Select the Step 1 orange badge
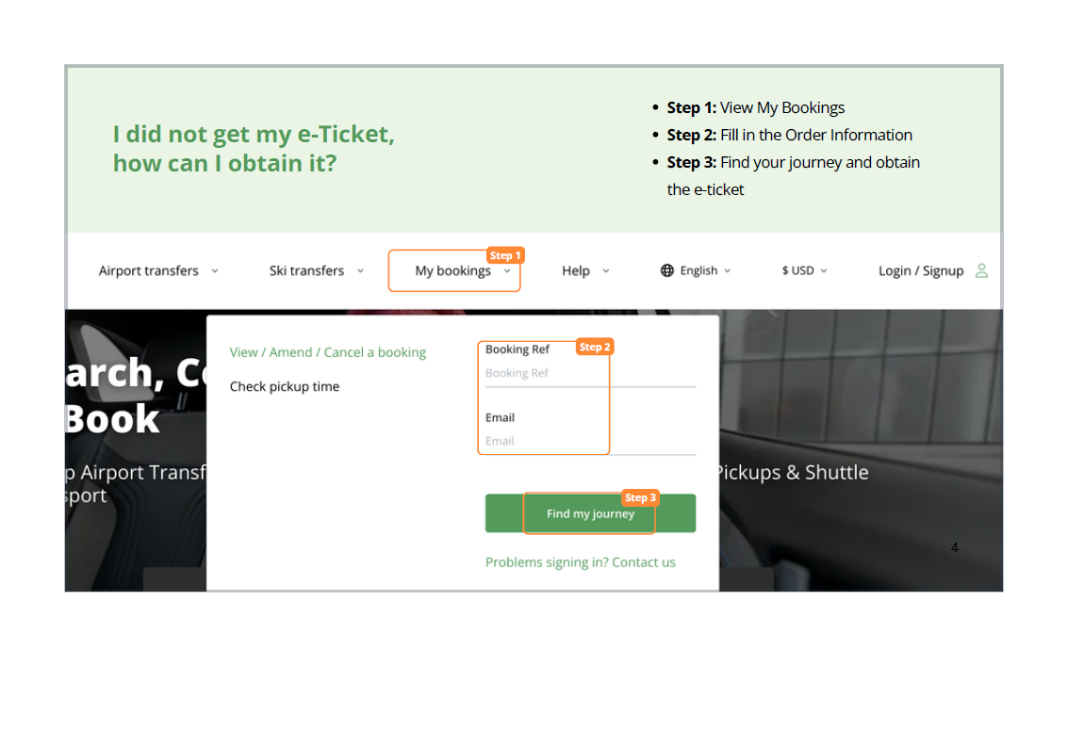The width and height of the screenshot is (1068, 731). click(506, 254)
